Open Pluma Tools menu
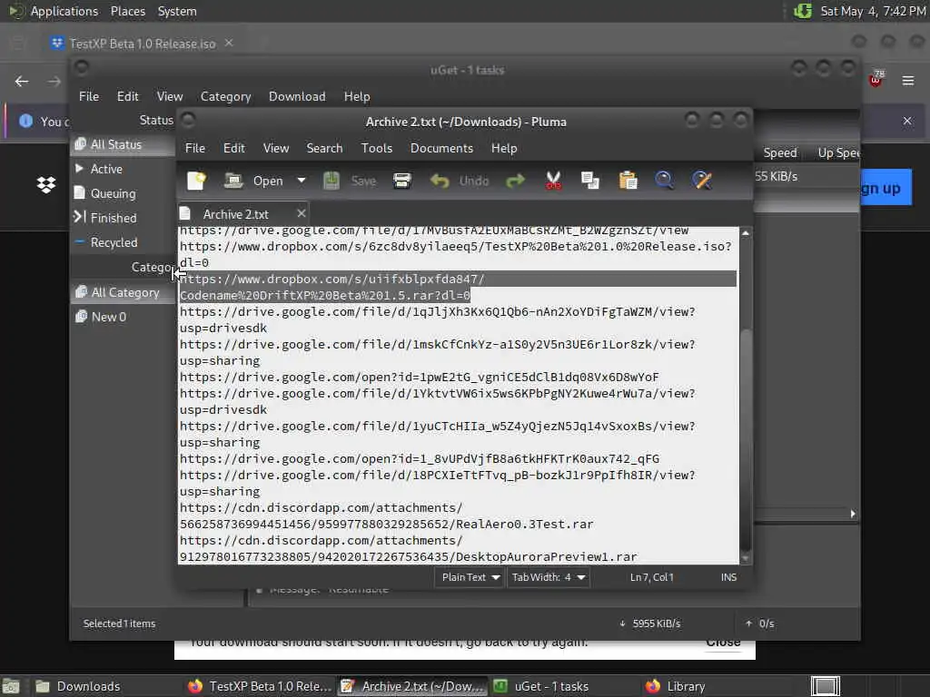 [377, 148]
